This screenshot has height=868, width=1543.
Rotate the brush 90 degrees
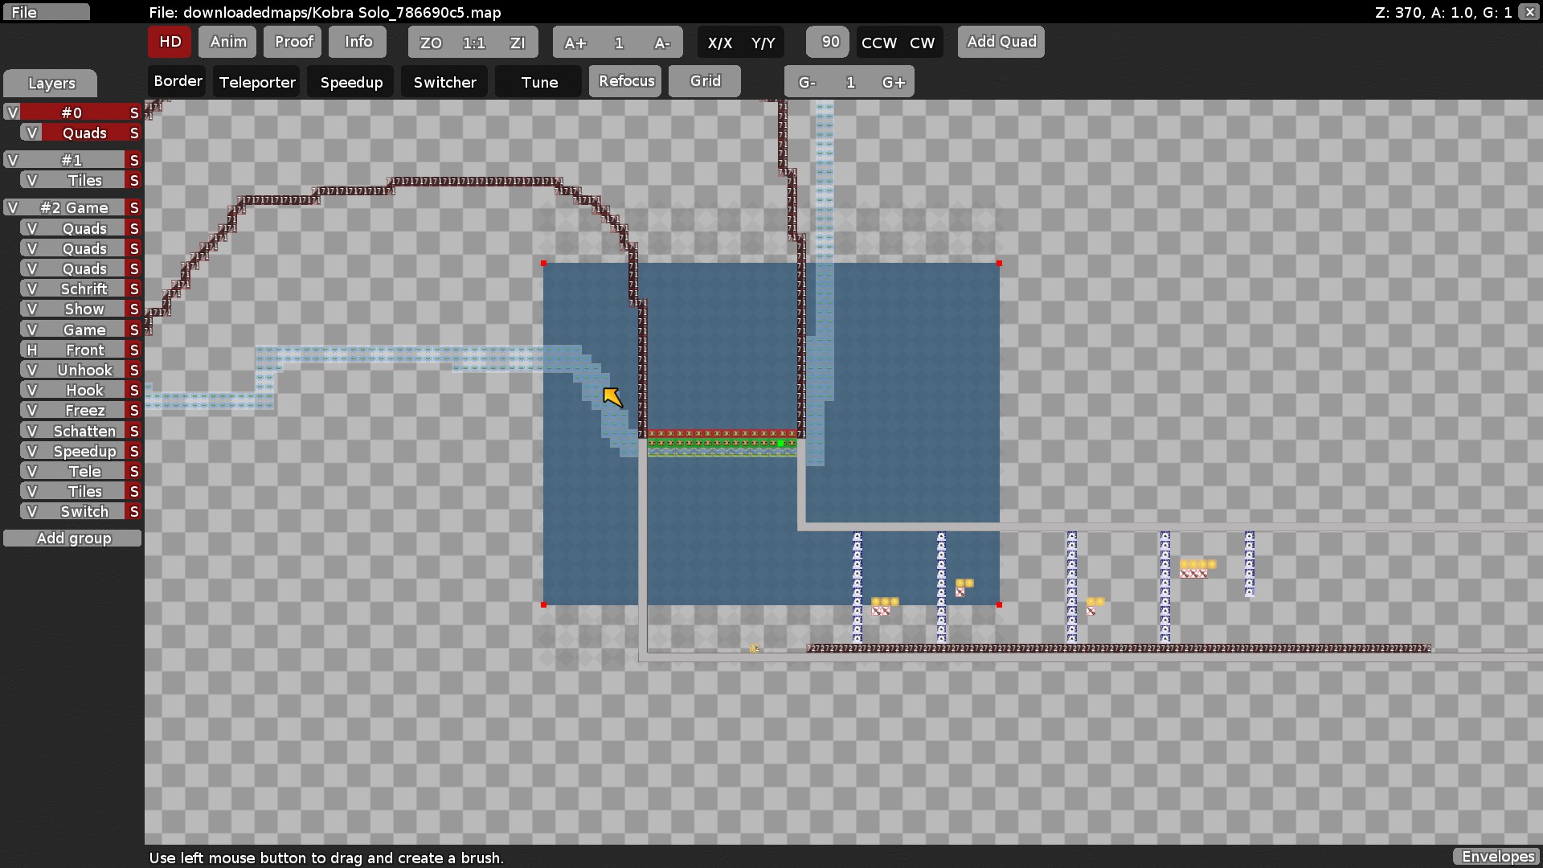point(827,42)
